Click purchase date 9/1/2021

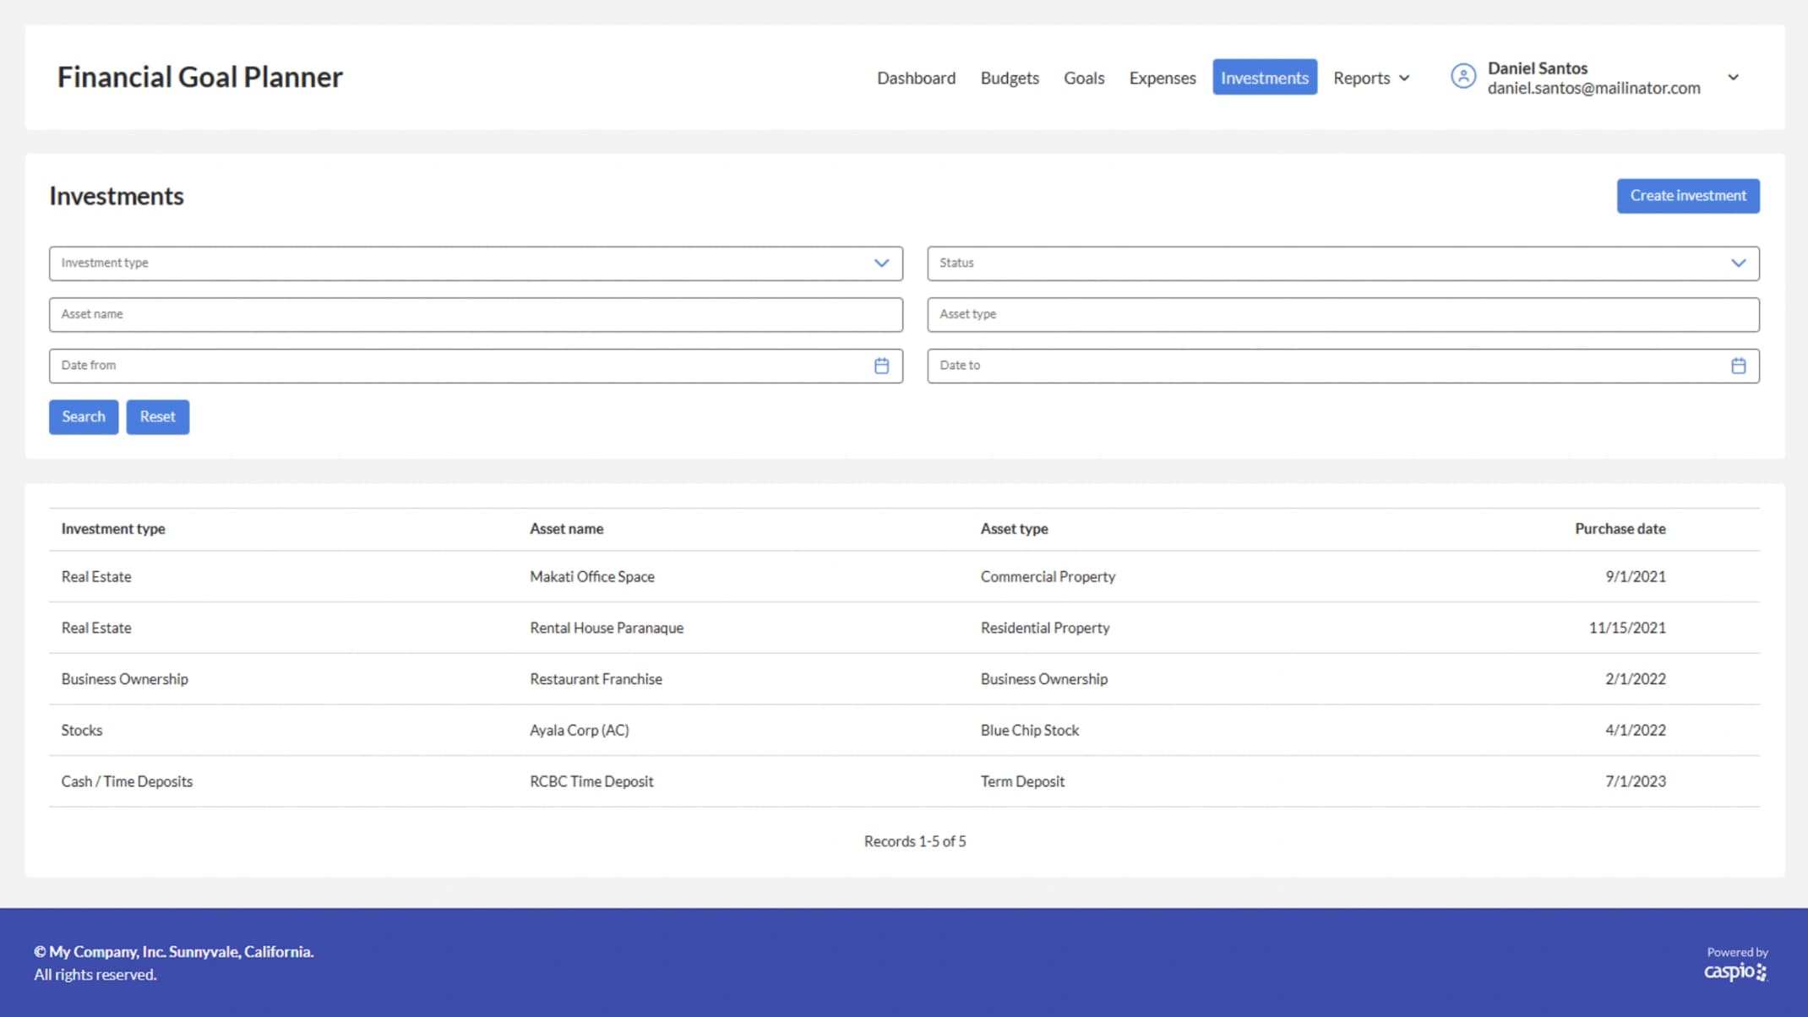click(x=1636, y=577)
